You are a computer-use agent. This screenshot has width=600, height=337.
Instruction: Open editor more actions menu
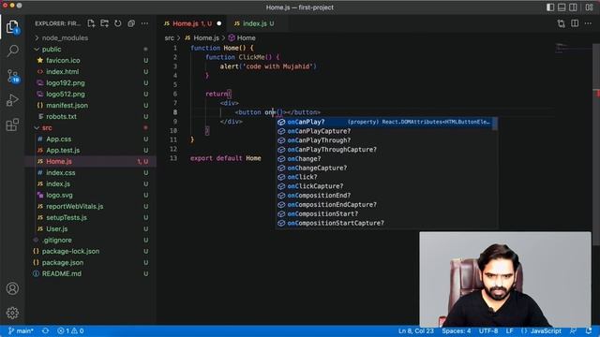tap(588, 23)
